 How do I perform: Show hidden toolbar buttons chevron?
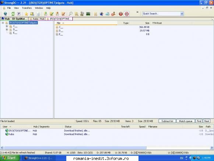pyautogui.click(x=137, y=12)
